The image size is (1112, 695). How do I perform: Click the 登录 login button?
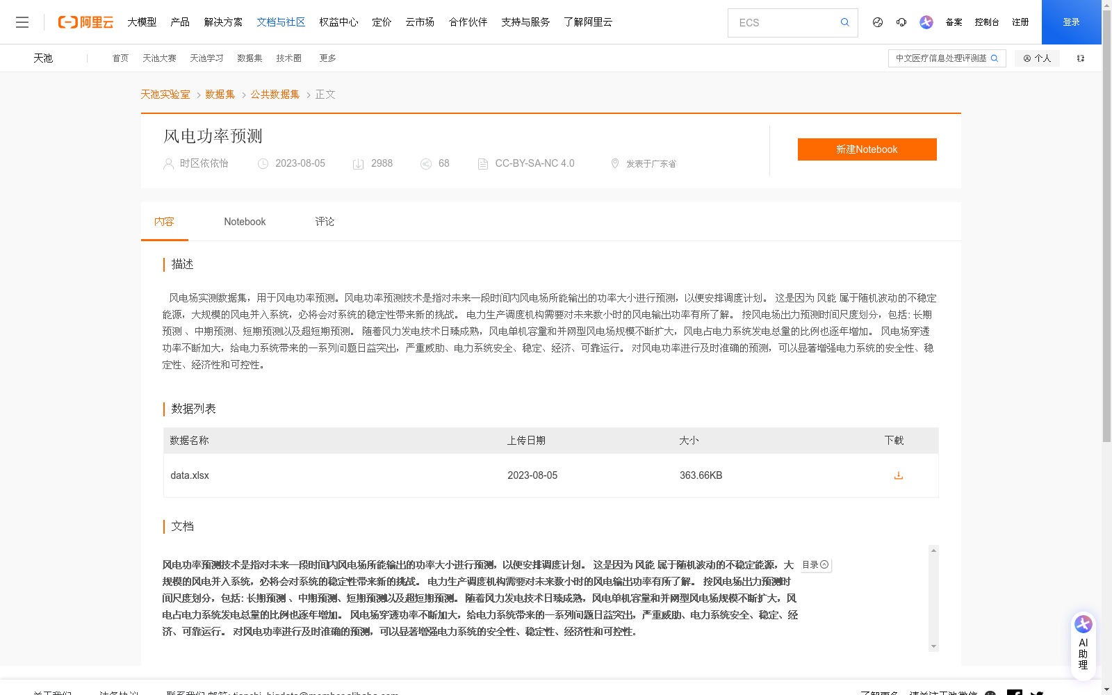(x=1071, y=22)
